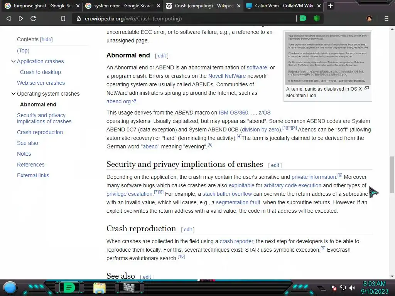Image resolution: width=395 pixels, height=296 pixels.
Task: Click the page vertical scrollbar thumb
Action: tap(392, 175)
